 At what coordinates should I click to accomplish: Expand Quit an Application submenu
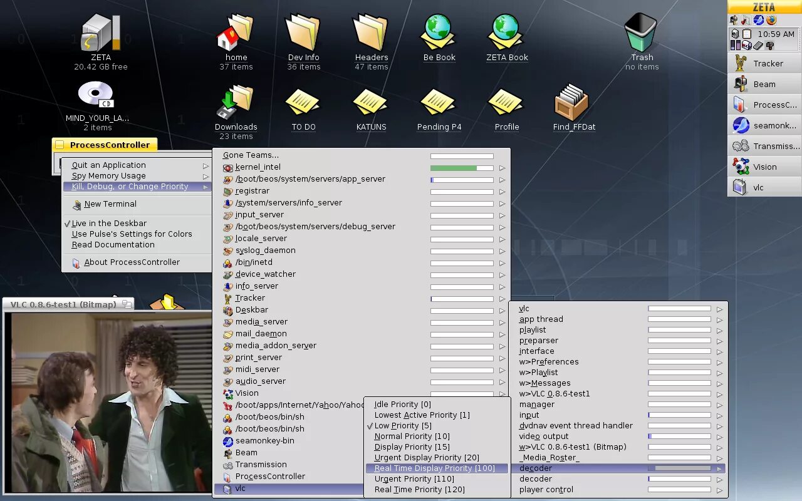click(x=137, y=165)
